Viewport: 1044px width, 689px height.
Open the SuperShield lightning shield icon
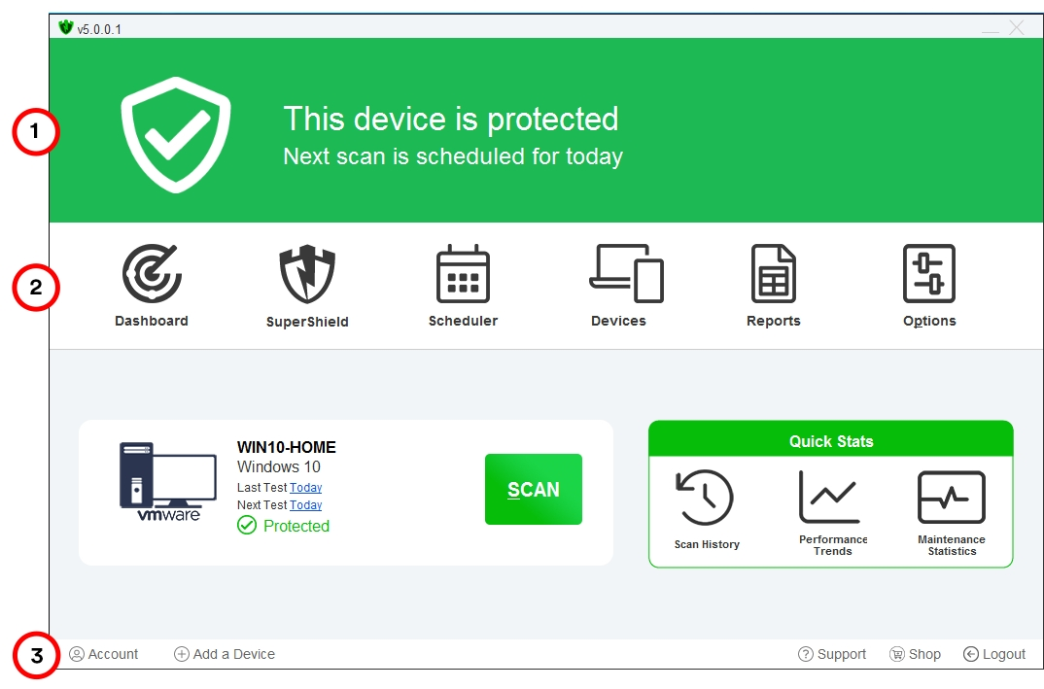tap(307, 274)
